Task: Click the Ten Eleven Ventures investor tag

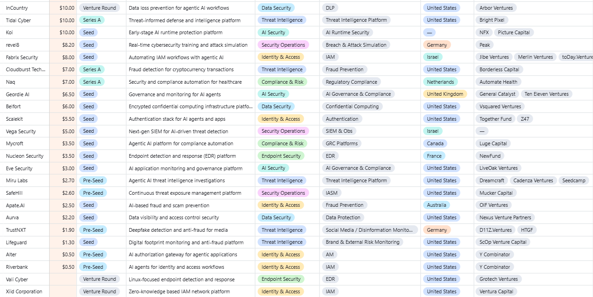Action: 547,94
